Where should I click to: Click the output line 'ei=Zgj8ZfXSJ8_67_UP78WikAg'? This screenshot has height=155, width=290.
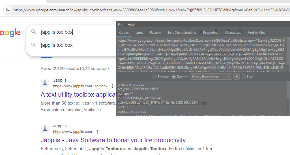(140, 98)
